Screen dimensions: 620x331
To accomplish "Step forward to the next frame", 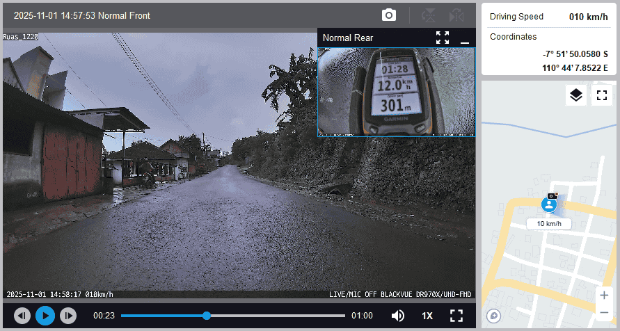I will (x=67, y=316).
